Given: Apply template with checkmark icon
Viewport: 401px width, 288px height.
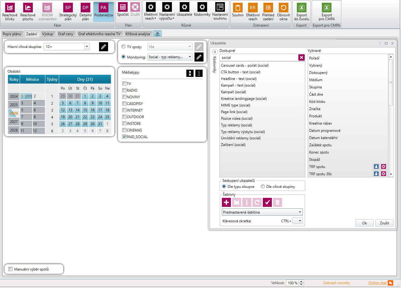Looking at the screenshot, I should [267, 202].
